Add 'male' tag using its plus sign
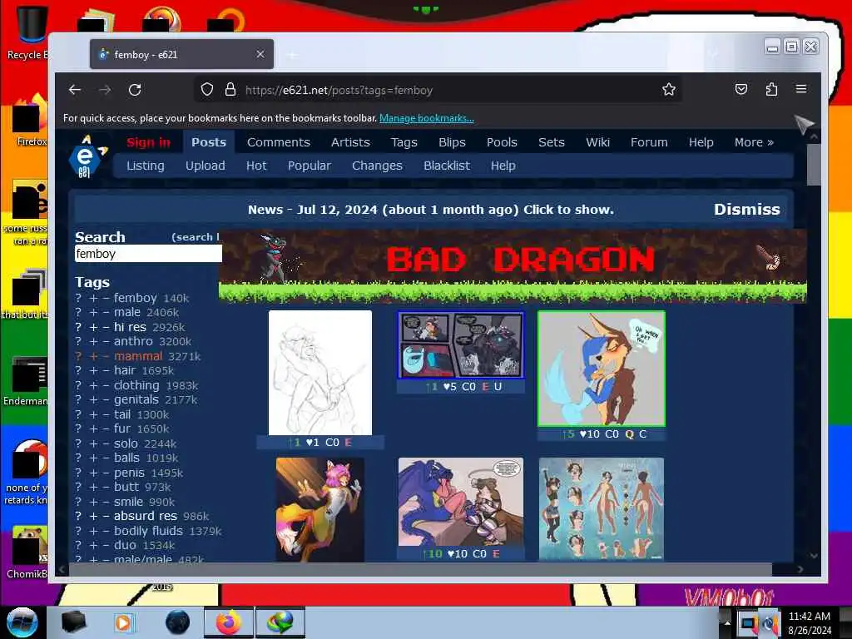Screen dimensions: 852x639 tap(93, 313)
